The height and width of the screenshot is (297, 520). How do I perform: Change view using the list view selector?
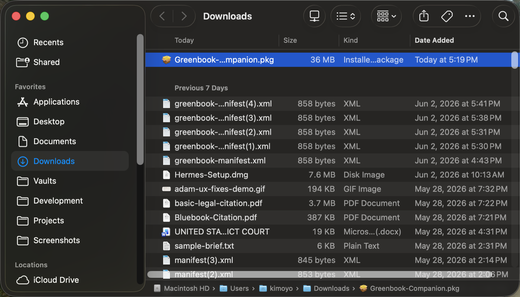[345, 16]
